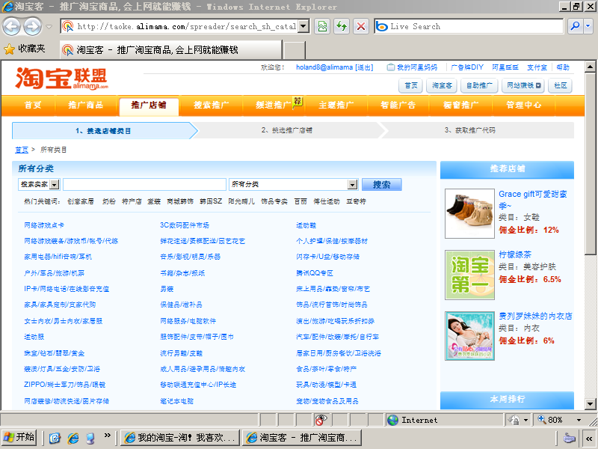Viewport: 598px width, 449px height.
Task: Click the scrollbar down arrow
Action: point(591,403)
